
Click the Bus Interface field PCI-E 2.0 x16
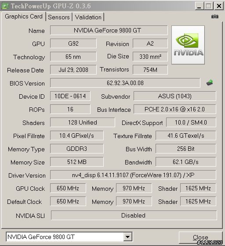[175, 109]
